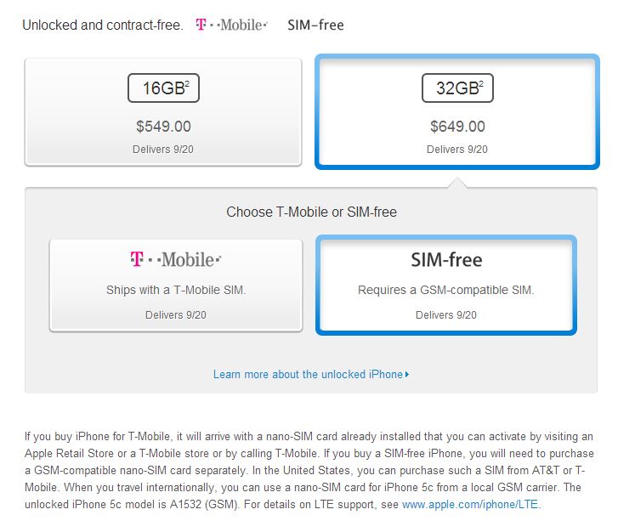Screen dimensions: 635x532
Task: Click the Choose T-Mobile or SIM-free heading
Action: coord(311,212)
